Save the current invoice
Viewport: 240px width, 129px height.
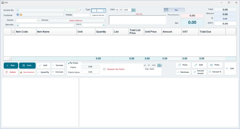click(27, 65)
